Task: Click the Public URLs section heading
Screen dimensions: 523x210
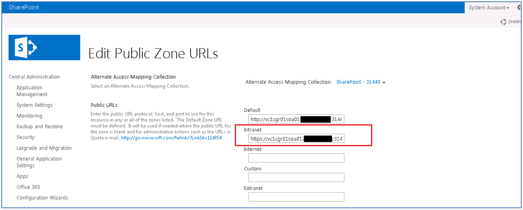Action: point(104,105)
